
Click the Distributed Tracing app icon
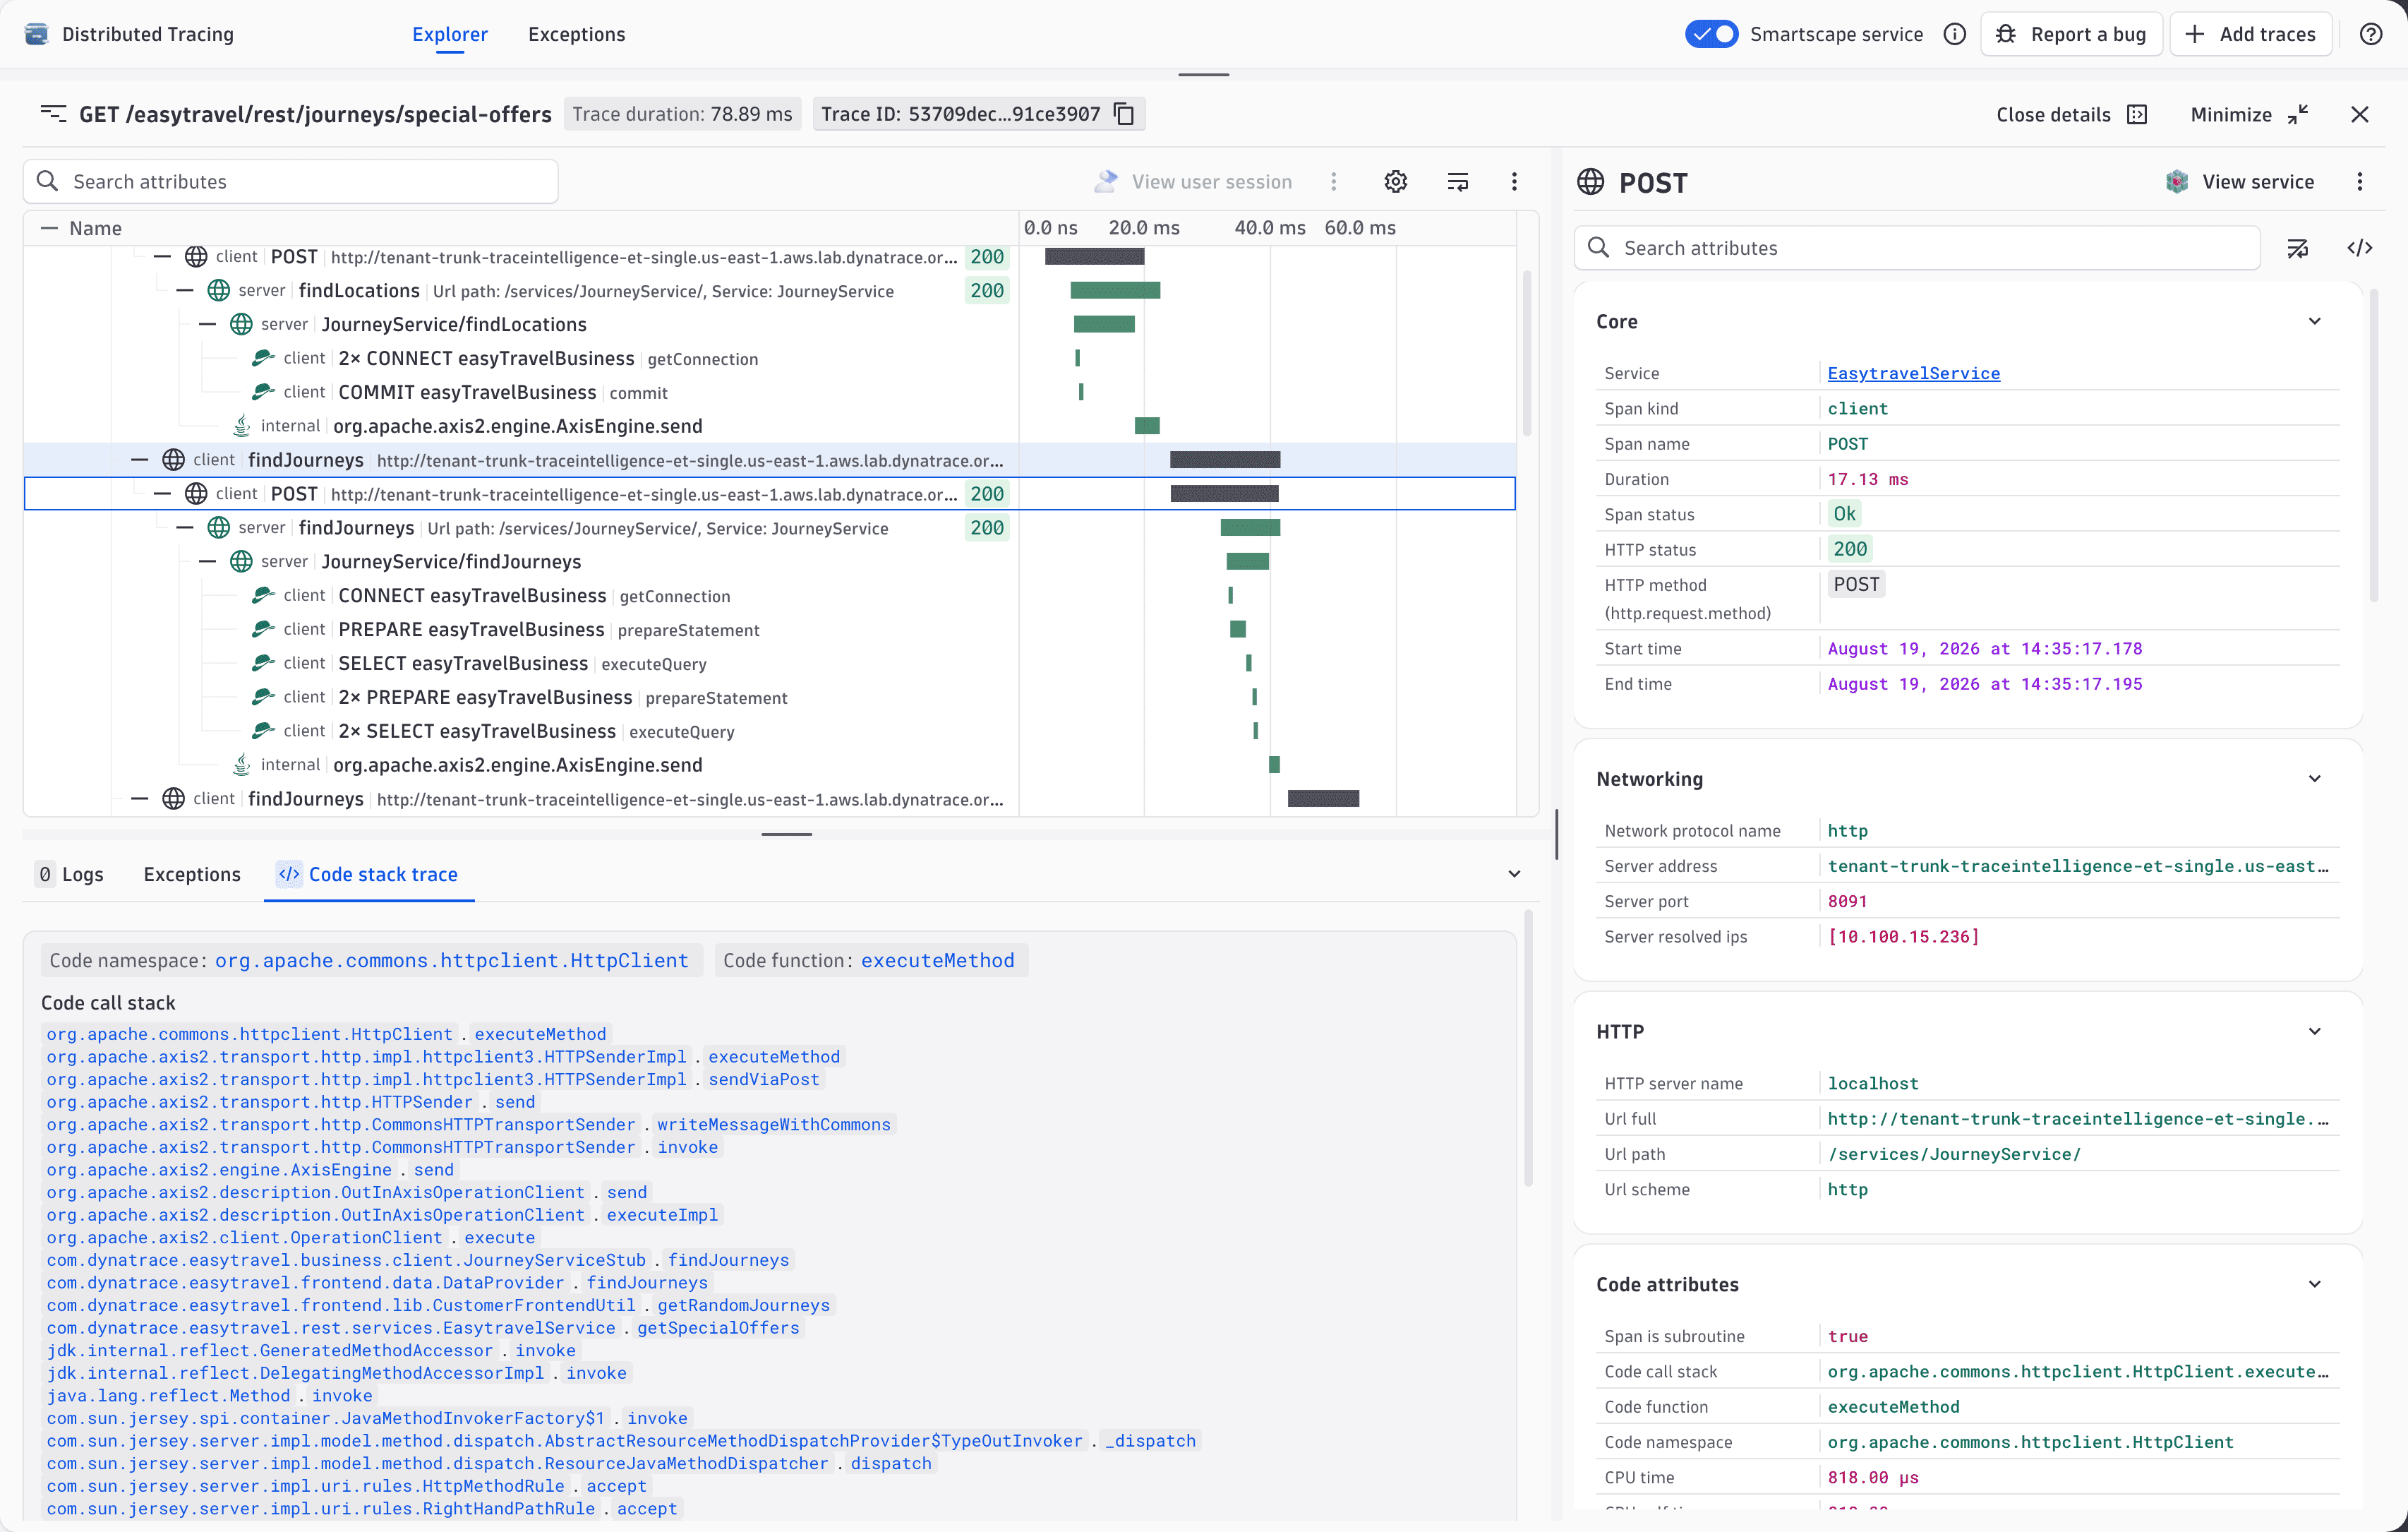coord(36,34)
